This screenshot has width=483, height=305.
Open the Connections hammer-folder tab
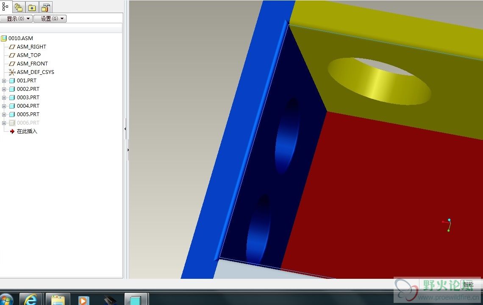[46, 7]
